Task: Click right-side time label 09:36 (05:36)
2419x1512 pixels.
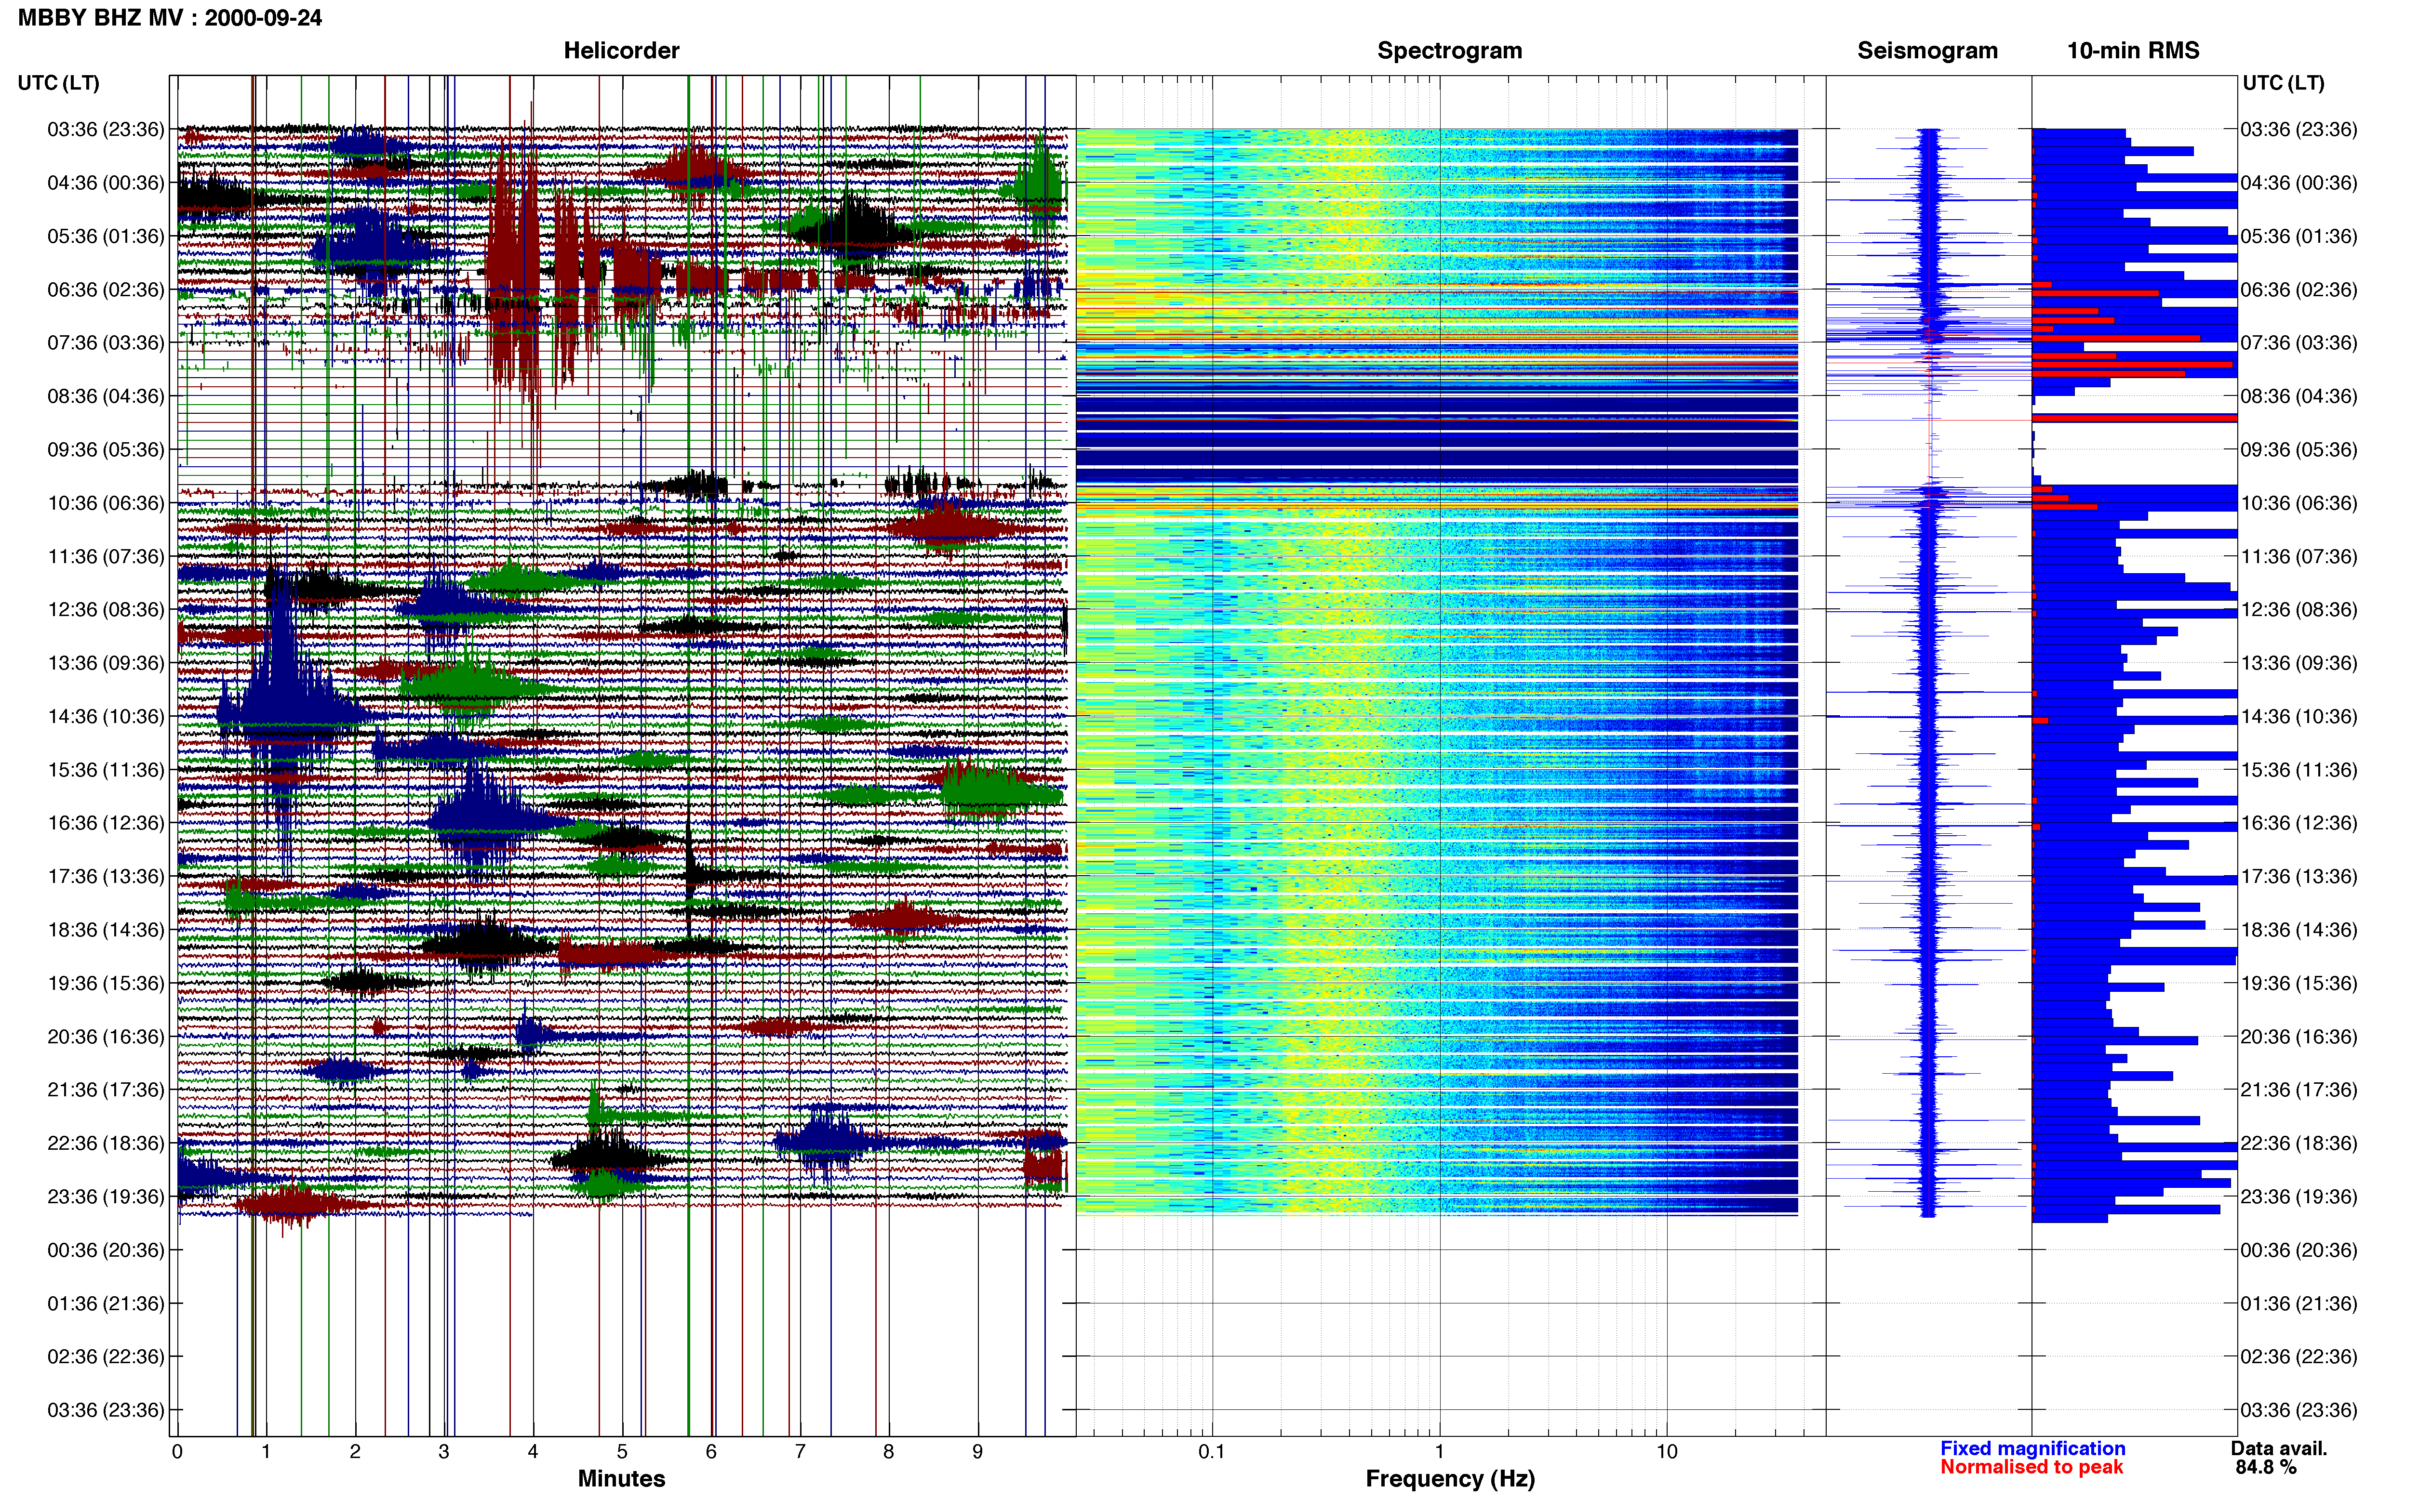Action: coord(2299,450)
